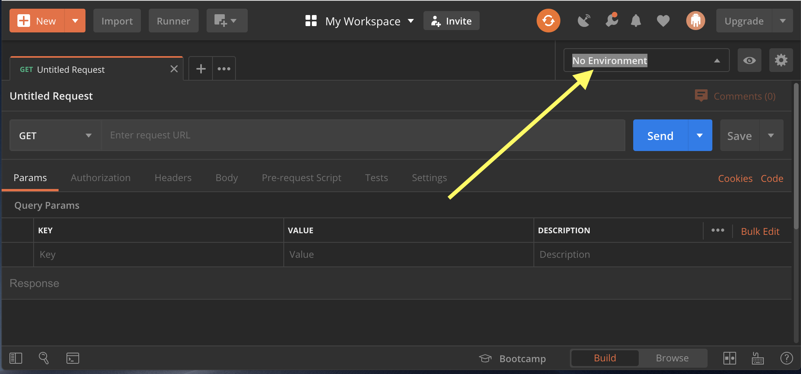
Task: Click the Upgrade button
Action: tap(744, 21)
